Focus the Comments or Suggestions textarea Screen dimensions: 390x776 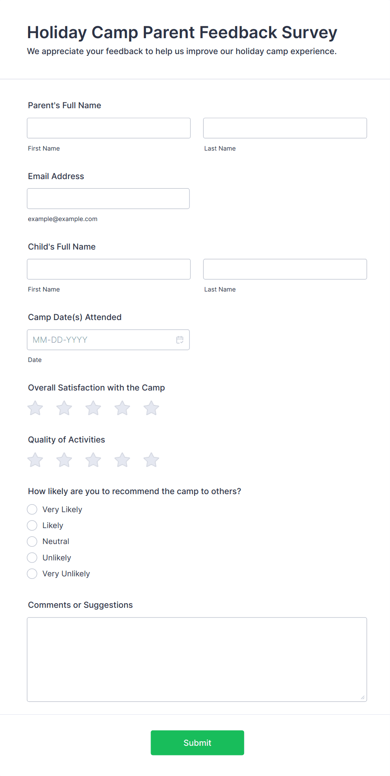pyautogui.click(x=197, y=659)
